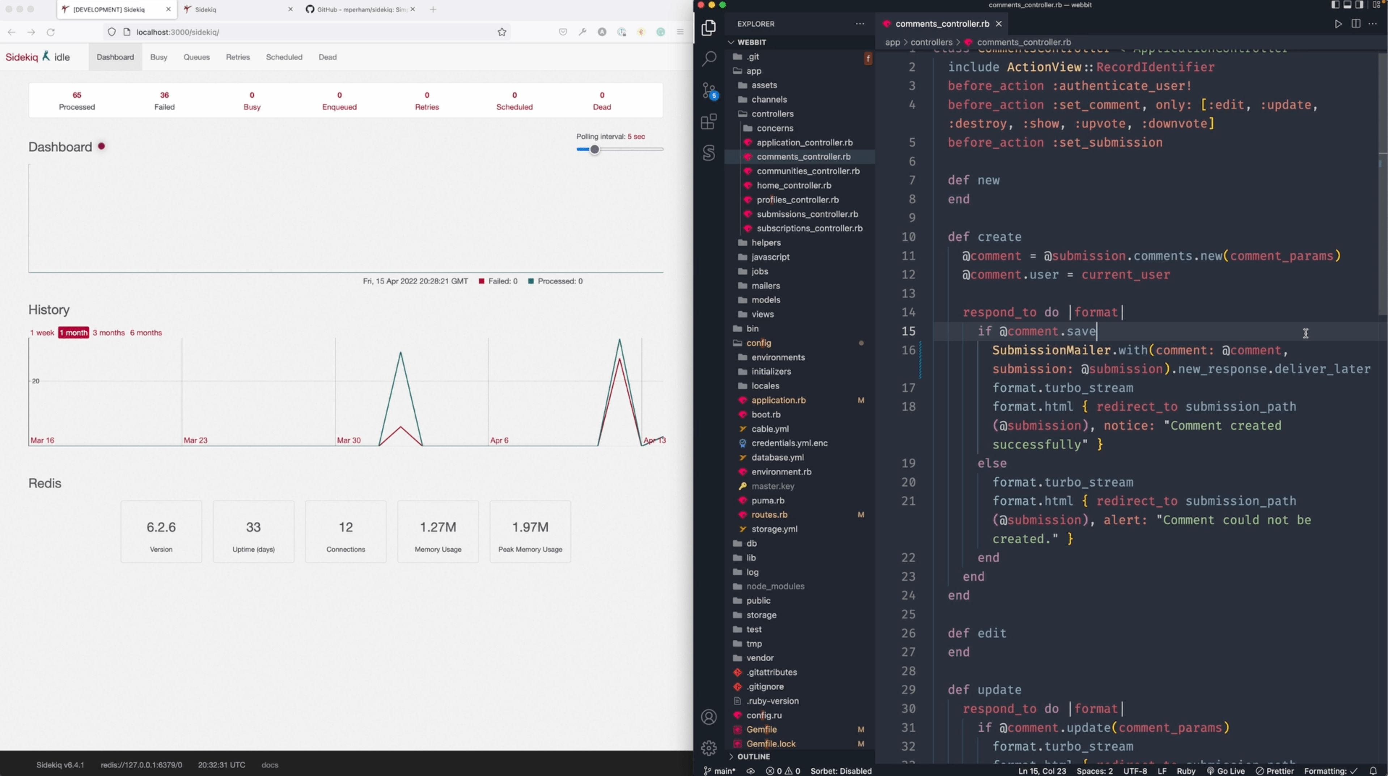Image resolution: width=1388 pixels, height=776 pixels.
Task: Click sync changes icon in status bar
Action: click(x=750, y=771)
